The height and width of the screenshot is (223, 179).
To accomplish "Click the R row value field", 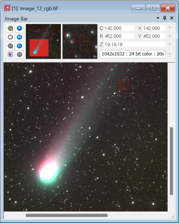I will [x=119, y=36].
